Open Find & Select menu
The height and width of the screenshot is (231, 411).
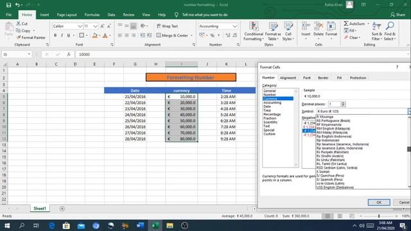[x=390, y=31]
